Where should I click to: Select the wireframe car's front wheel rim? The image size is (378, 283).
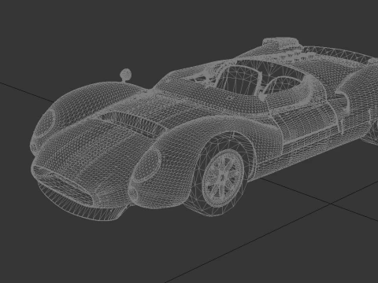click(x=223, y=178)
